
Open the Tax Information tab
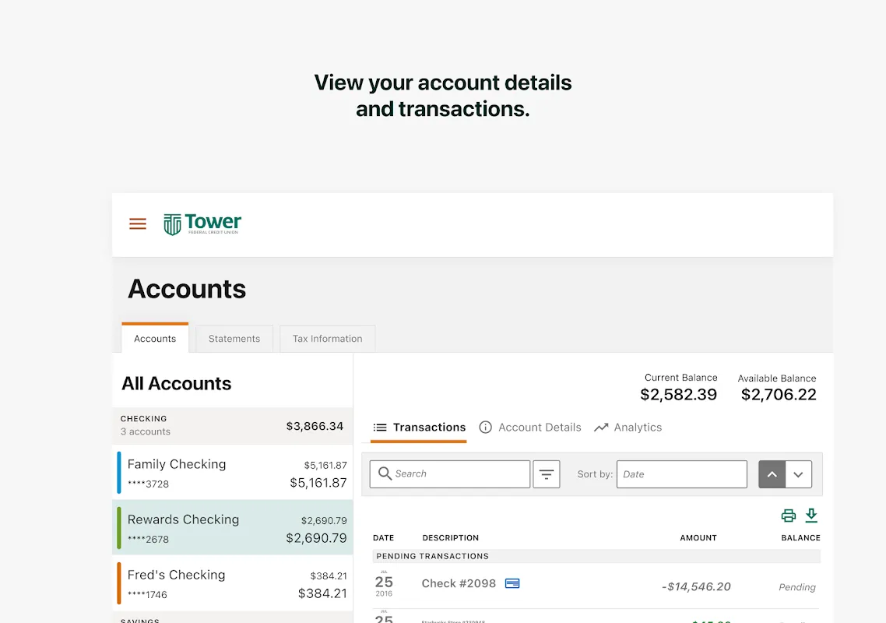[327, 339]
